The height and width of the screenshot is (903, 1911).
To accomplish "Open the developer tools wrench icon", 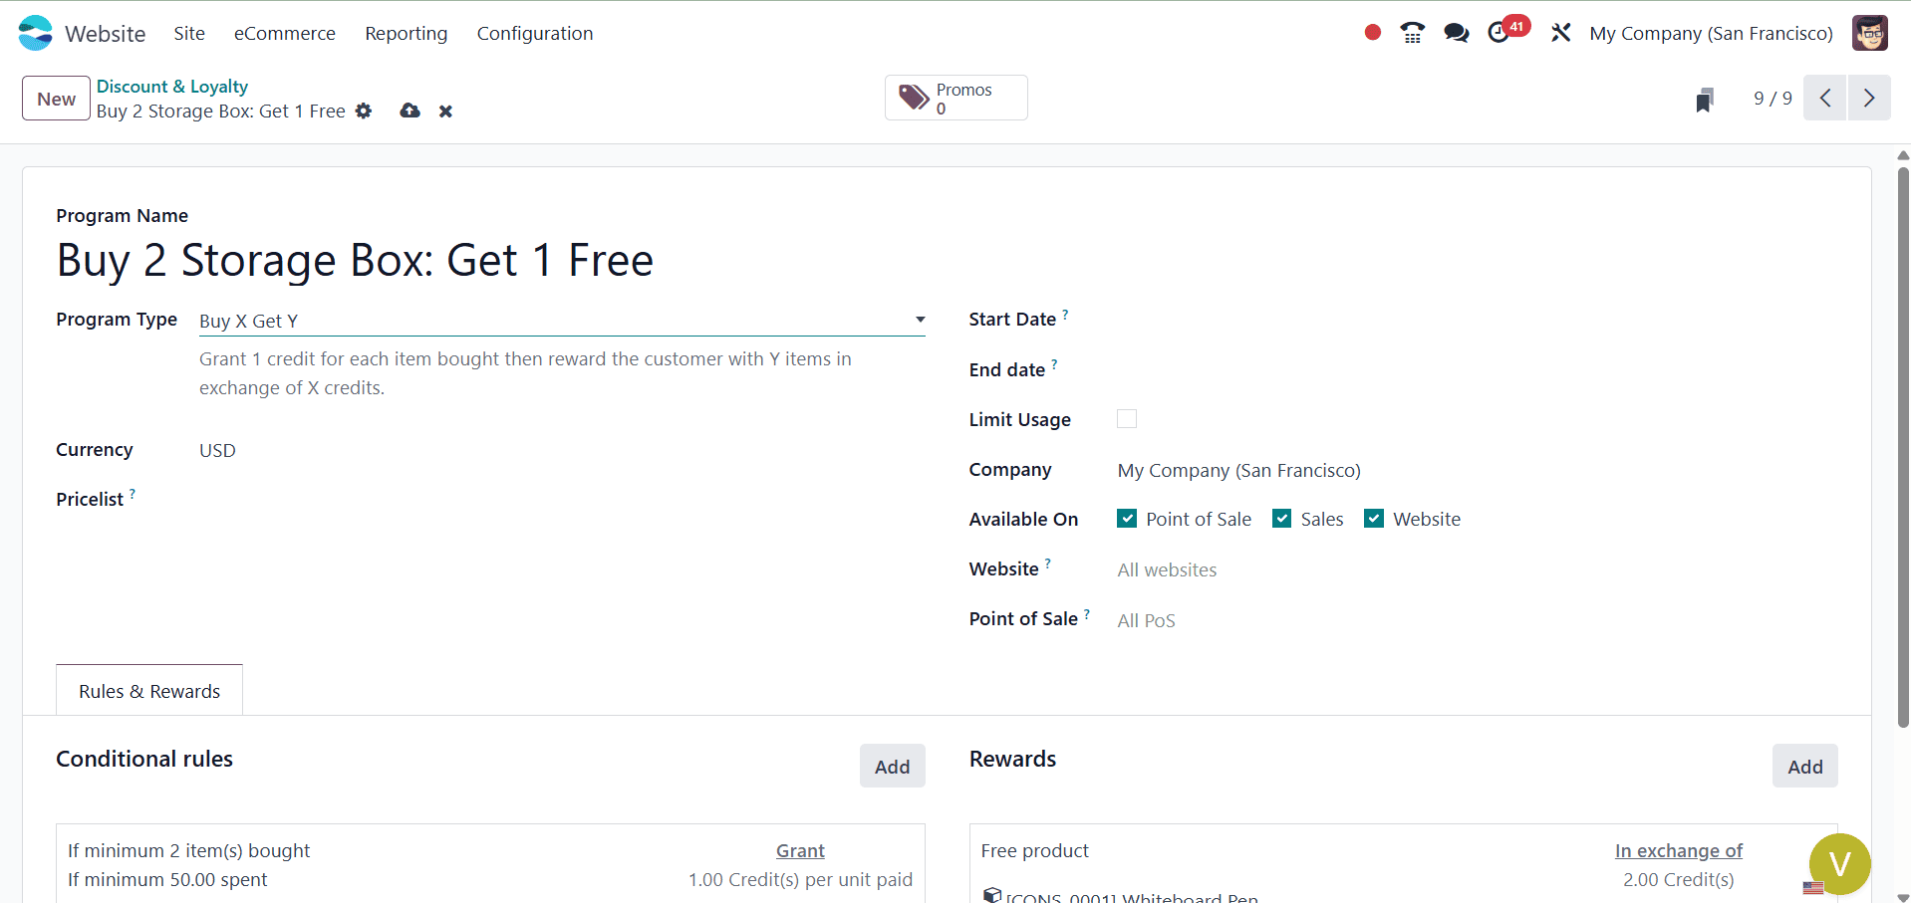I will (1559, 32).
